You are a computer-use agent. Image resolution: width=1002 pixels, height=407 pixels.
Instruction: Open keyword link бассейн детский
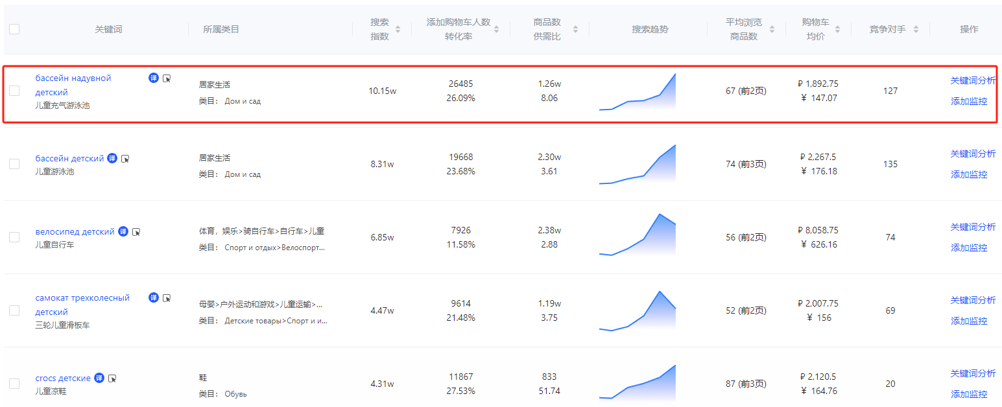click(69, 158)
